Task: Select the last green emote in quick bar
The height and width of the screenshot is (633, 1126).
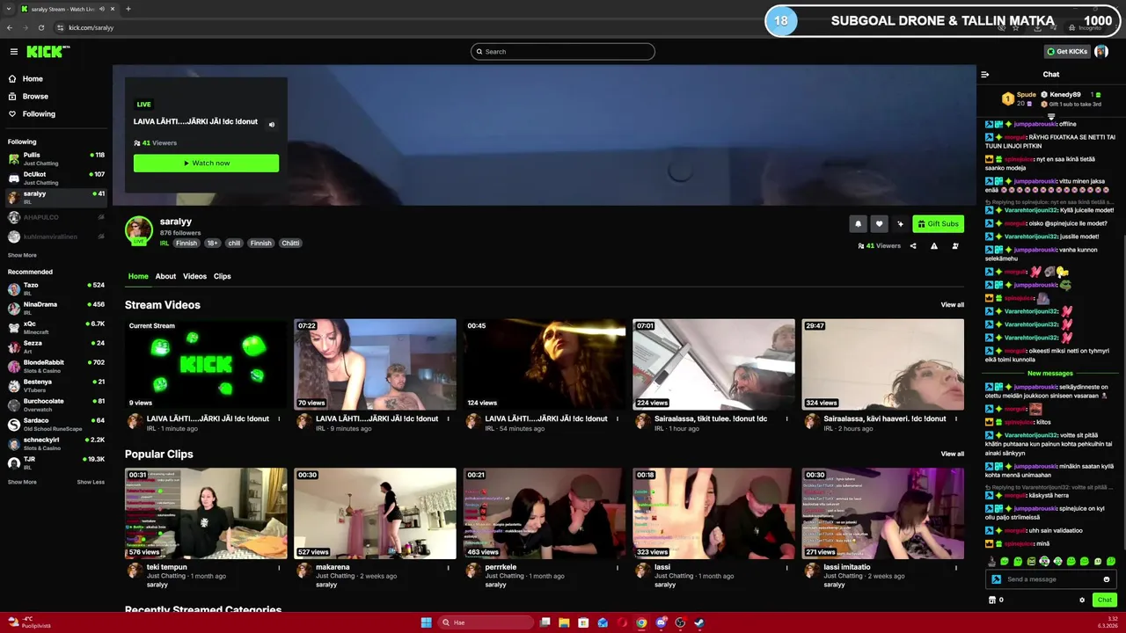Action: pyautogui.click(x=1111, y=562)
